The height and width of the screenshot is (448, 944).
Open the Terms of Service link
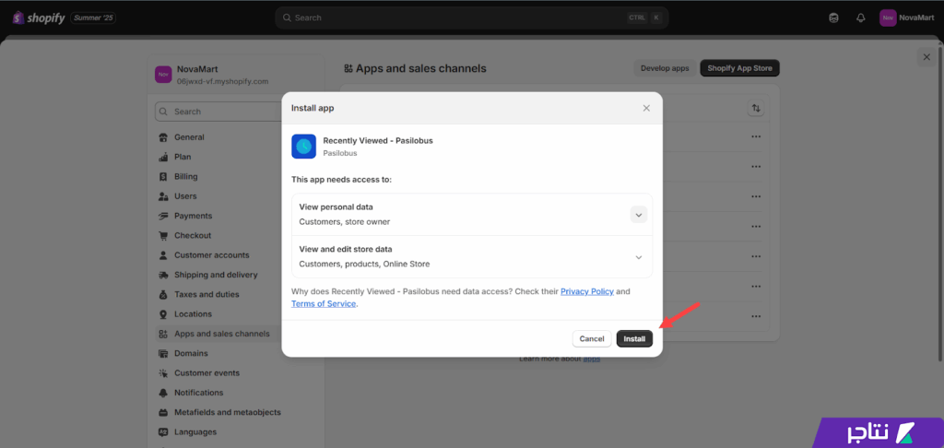pyautogui.click(x=324, y=304)
